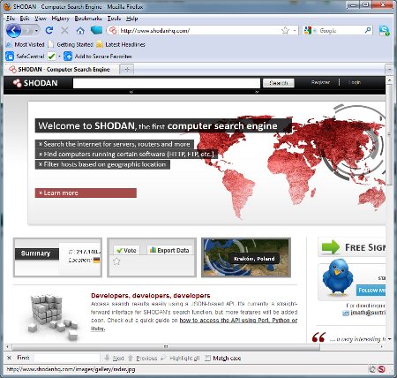Click Find Next button
The image size is (397, 378).
coord(115,359)
